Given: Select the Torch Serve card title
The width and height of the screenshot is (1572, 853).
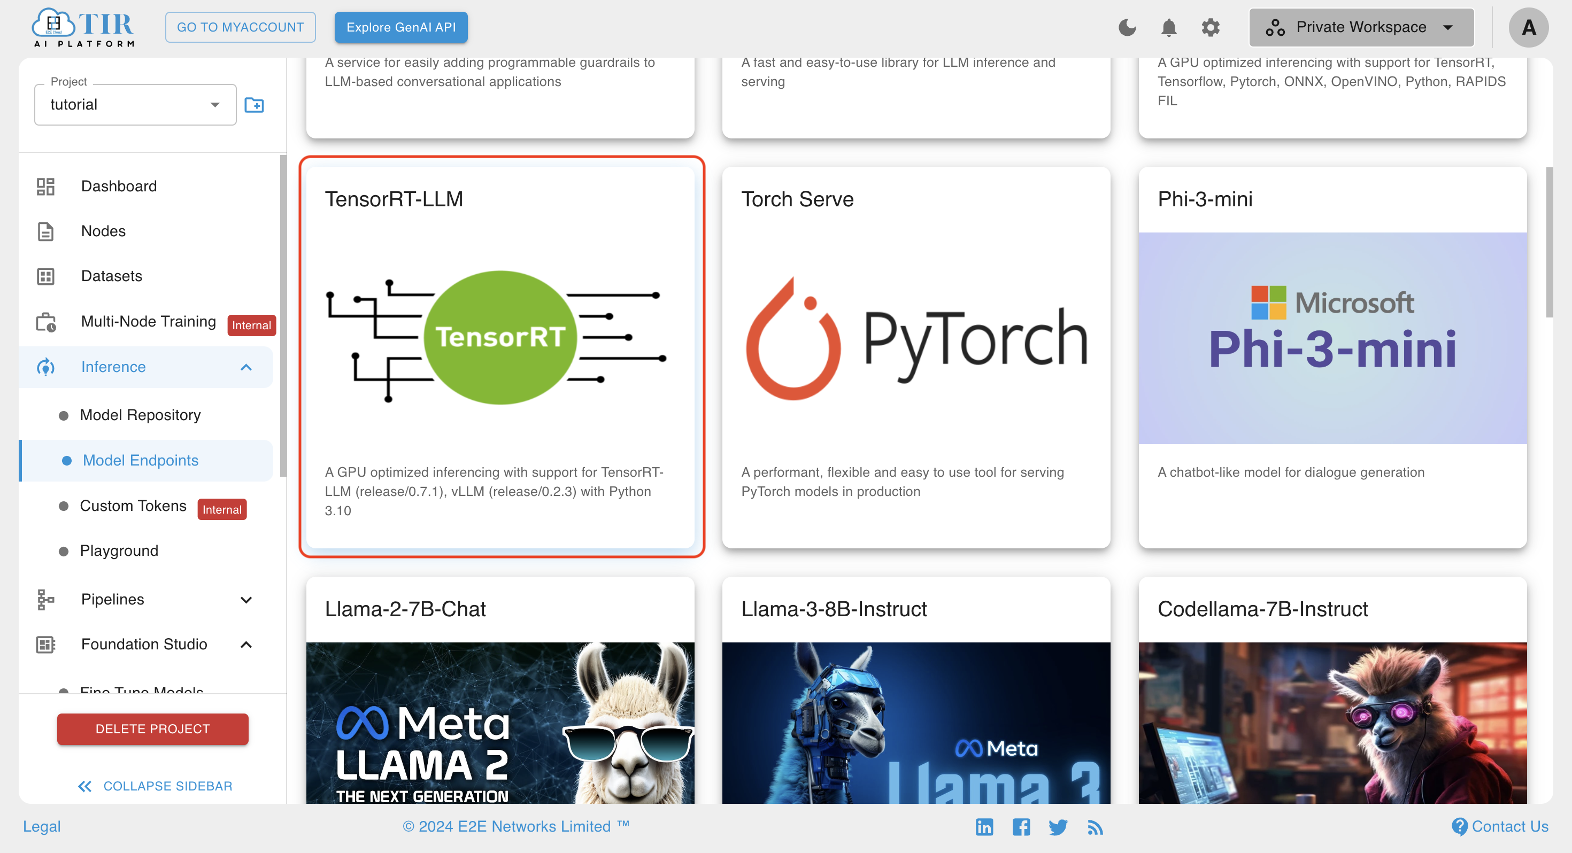Looking at the screenshot, I should point(797,199).
